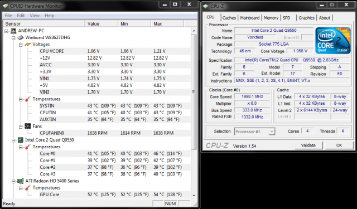Click the Validate button in CPU-Z
Viewport: 357px width, 209px height.
[308, 145]
